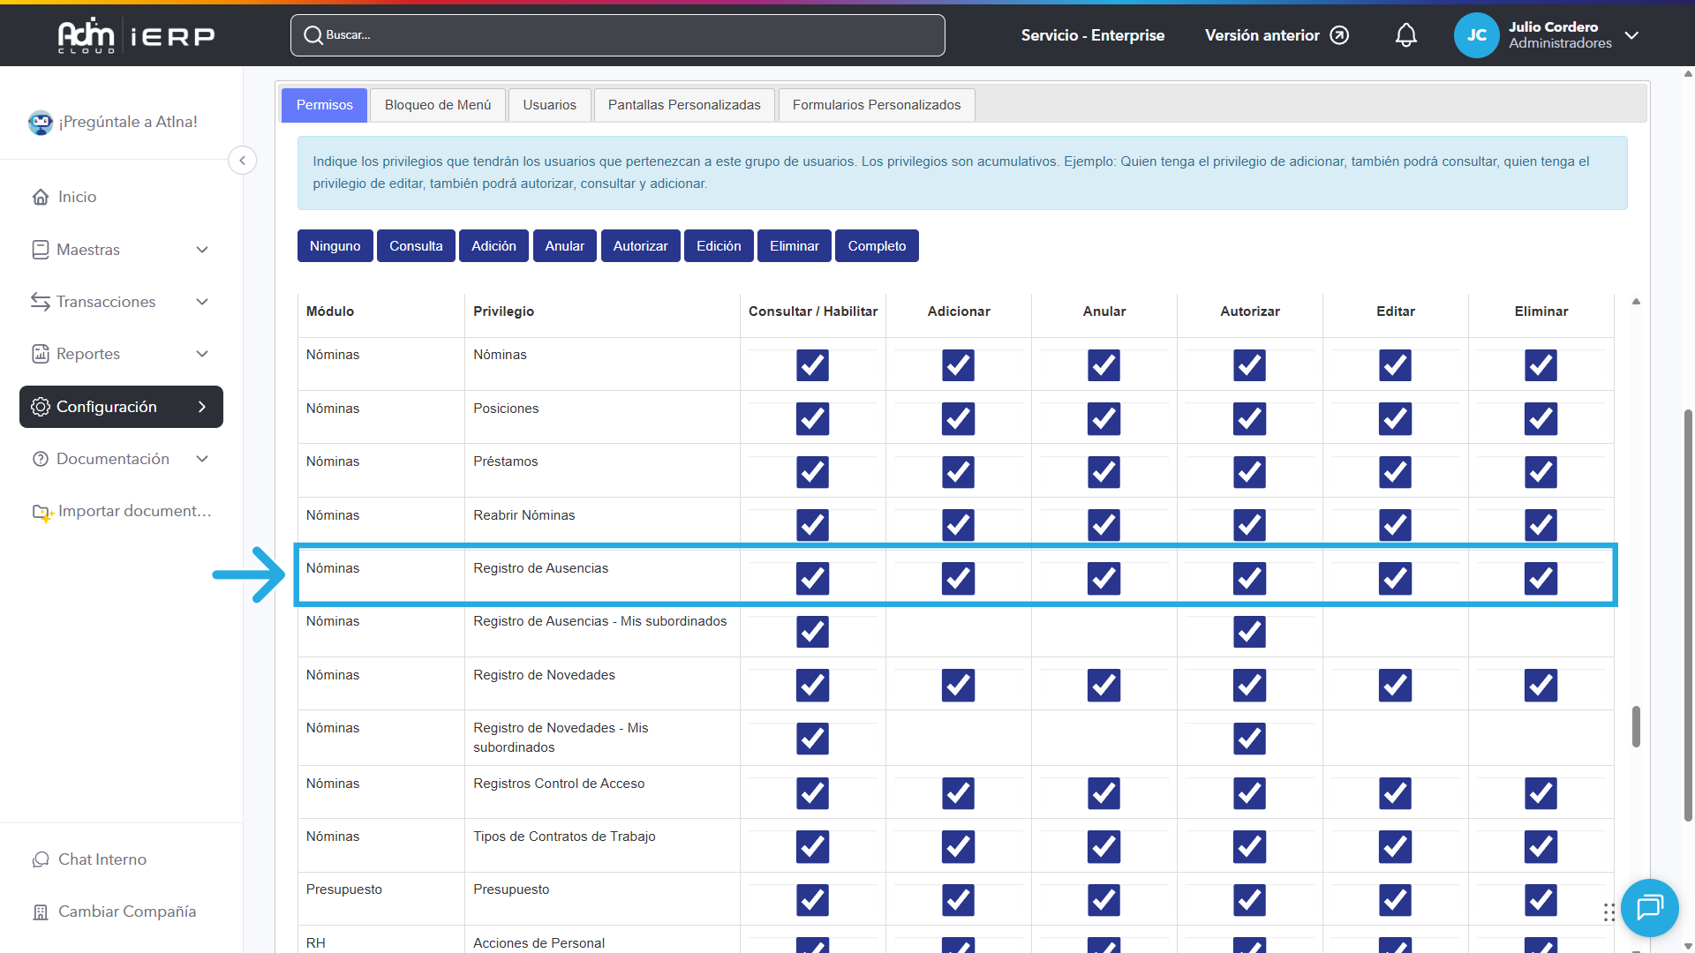This screenshot has width=1695, height=953.
Task: Click the notification bell icon
Action: 1405,35
